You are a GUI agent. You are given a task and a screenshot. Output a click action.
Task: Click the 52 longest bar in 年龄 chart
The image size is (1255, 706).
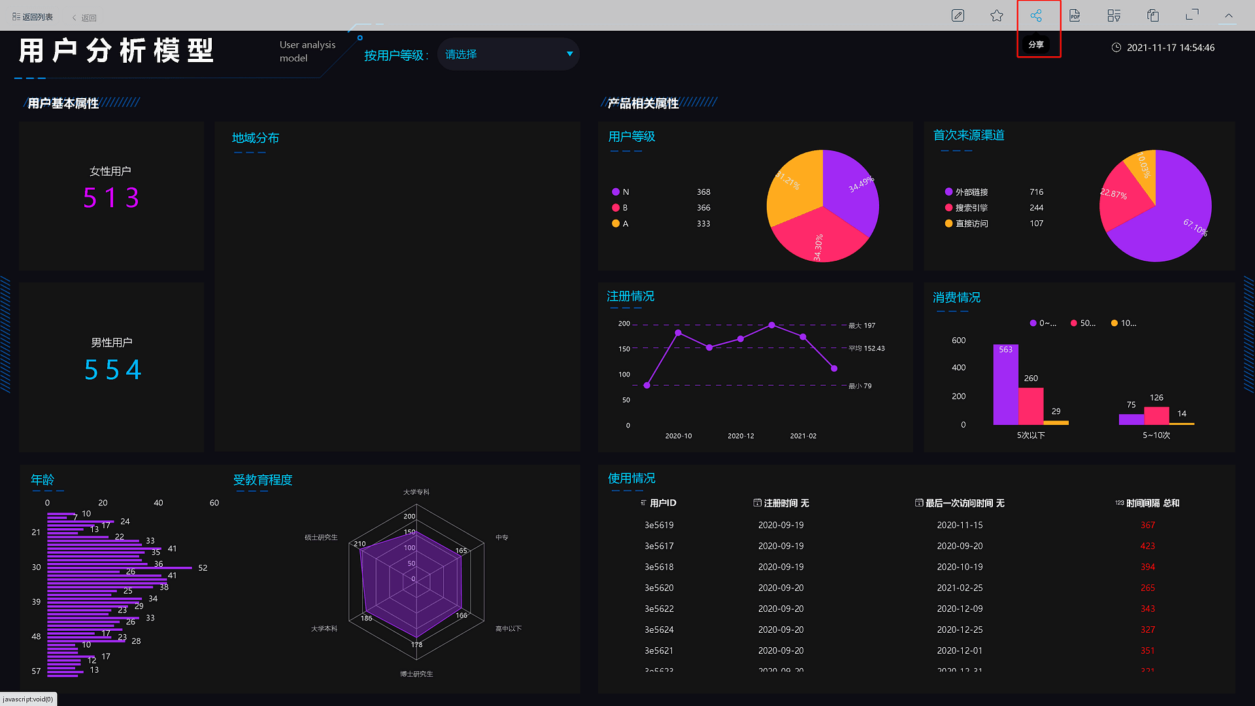[120, 568]
